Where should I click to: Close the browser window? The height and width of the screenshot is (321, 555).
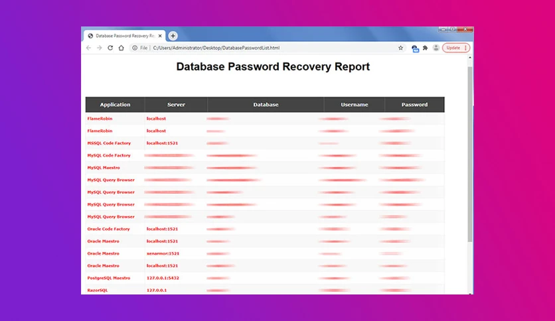(x=465, y=30)
